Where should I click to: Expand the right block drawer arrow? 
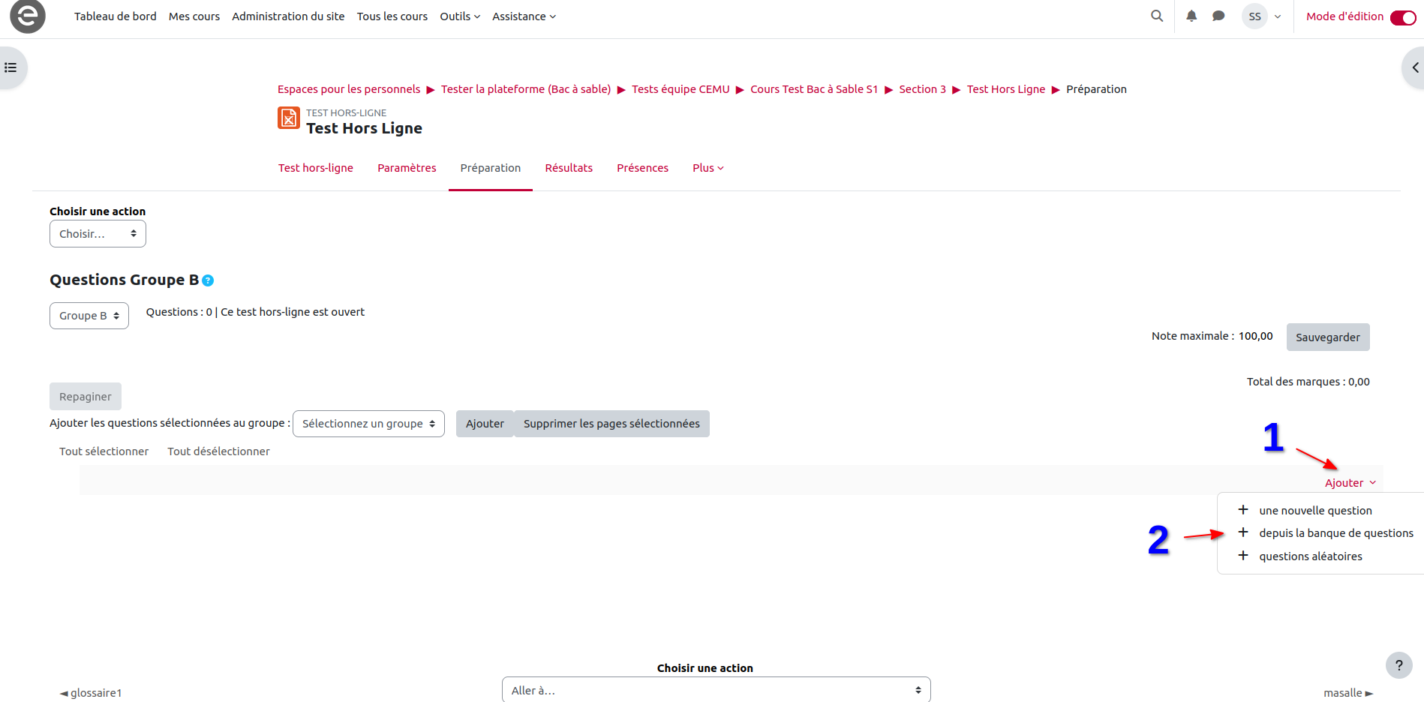click(1414, 67)
